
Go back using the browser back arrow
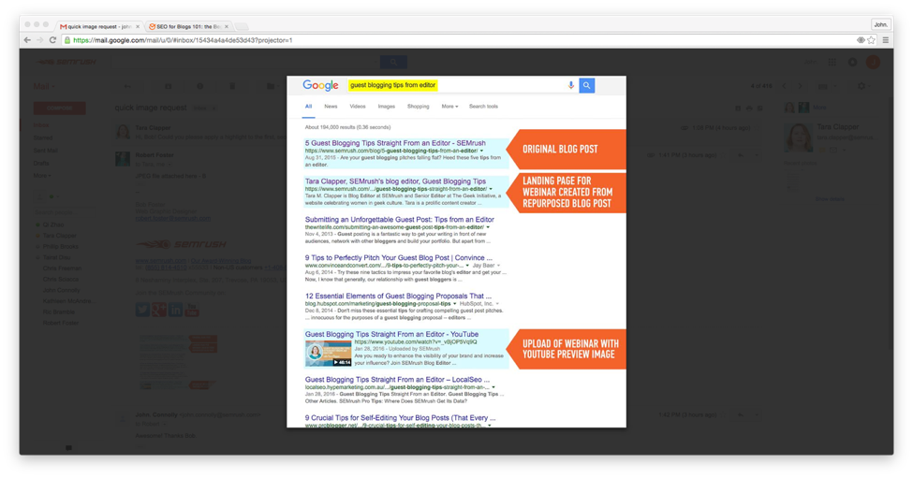27,40
